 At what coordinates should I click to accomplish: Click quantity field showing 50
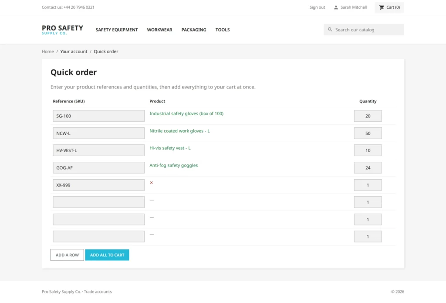coord(368,133)
